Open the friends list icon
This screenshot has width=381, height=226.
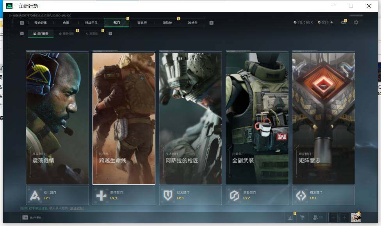click(x=315, y=217)
